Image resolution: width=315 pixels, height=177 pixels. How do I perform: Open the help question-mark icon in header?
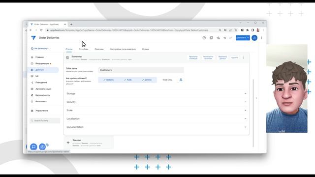tap(204, 38)
